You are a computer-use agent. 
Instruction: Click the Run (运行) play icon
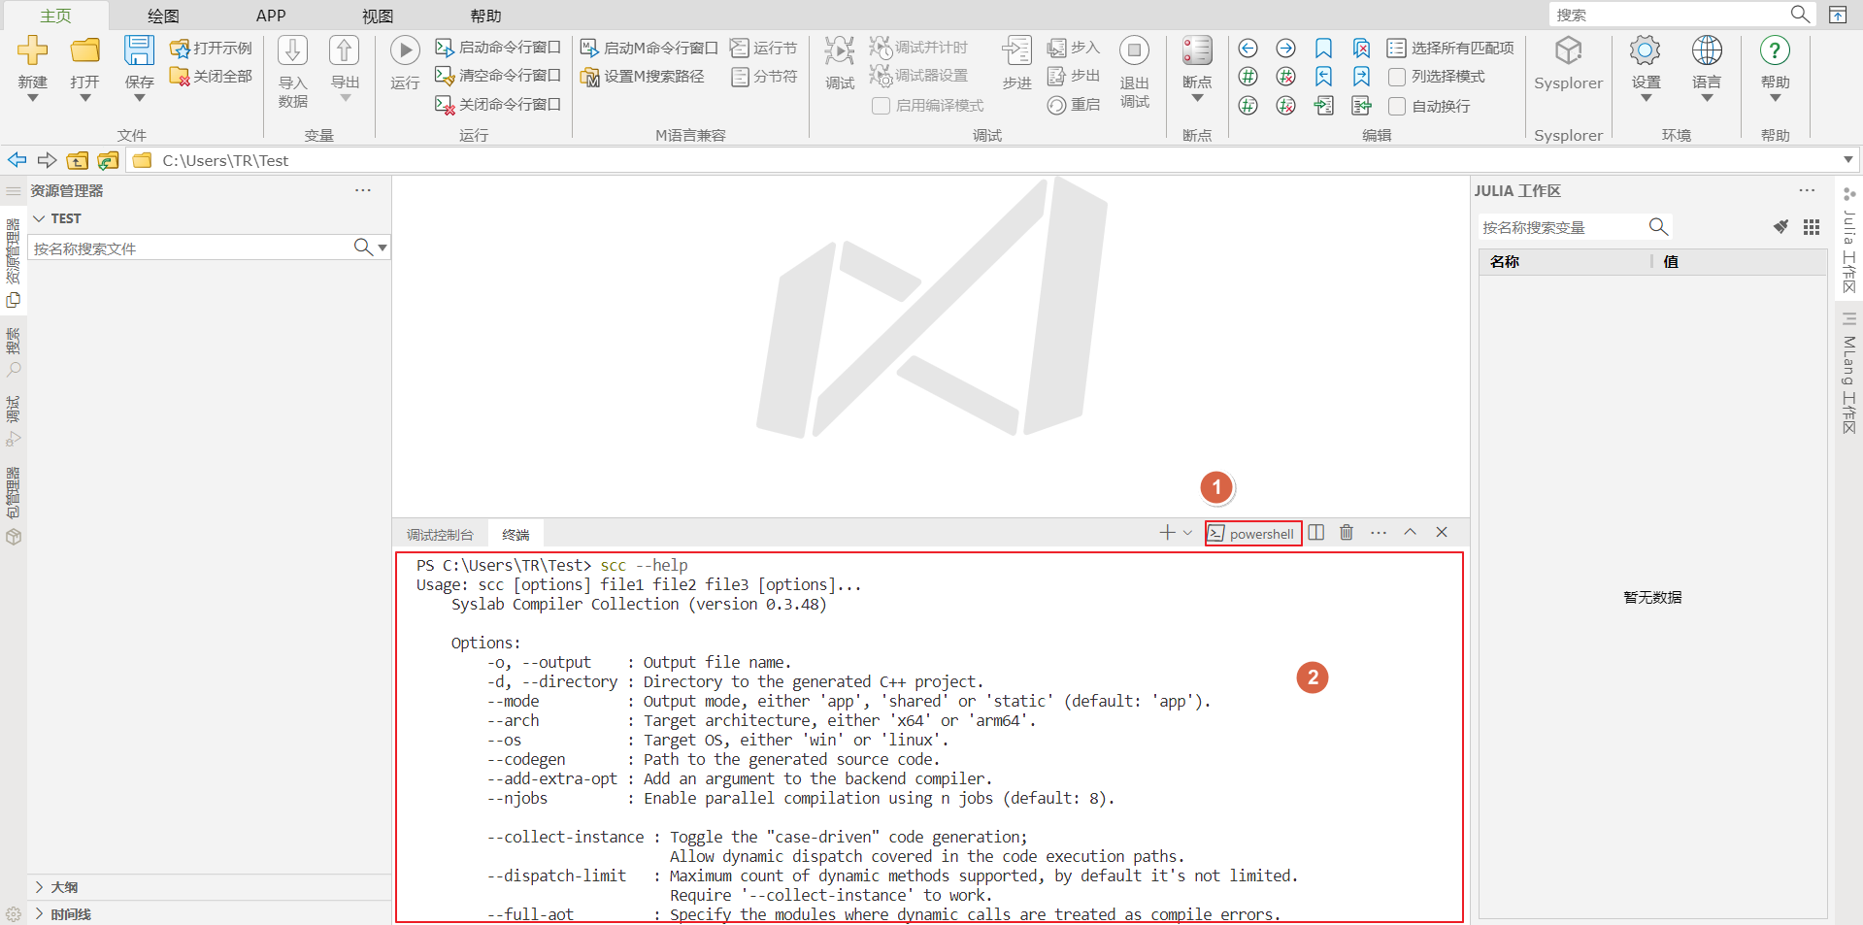[405, 50]
